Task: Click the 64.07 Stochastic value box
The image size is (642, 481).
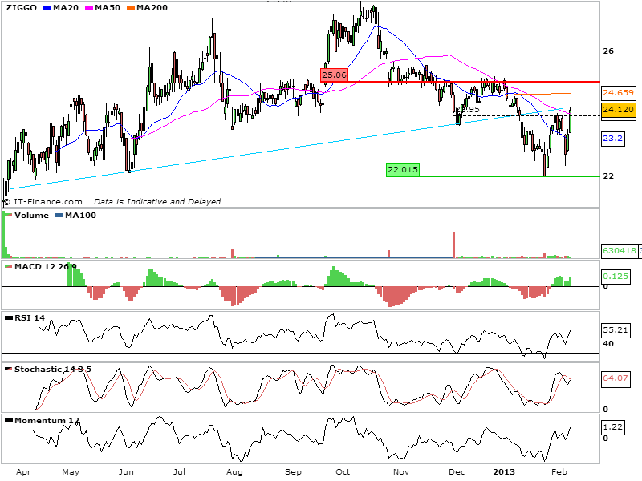Action: pyautogui.click(x=616, y=378)
